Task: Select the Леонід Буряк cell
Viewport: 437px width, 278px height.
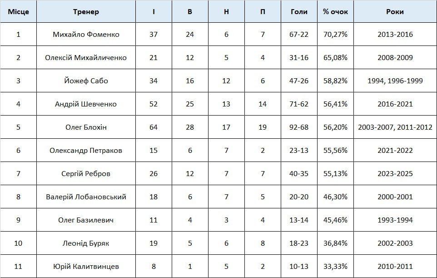Action: (86, 243)
